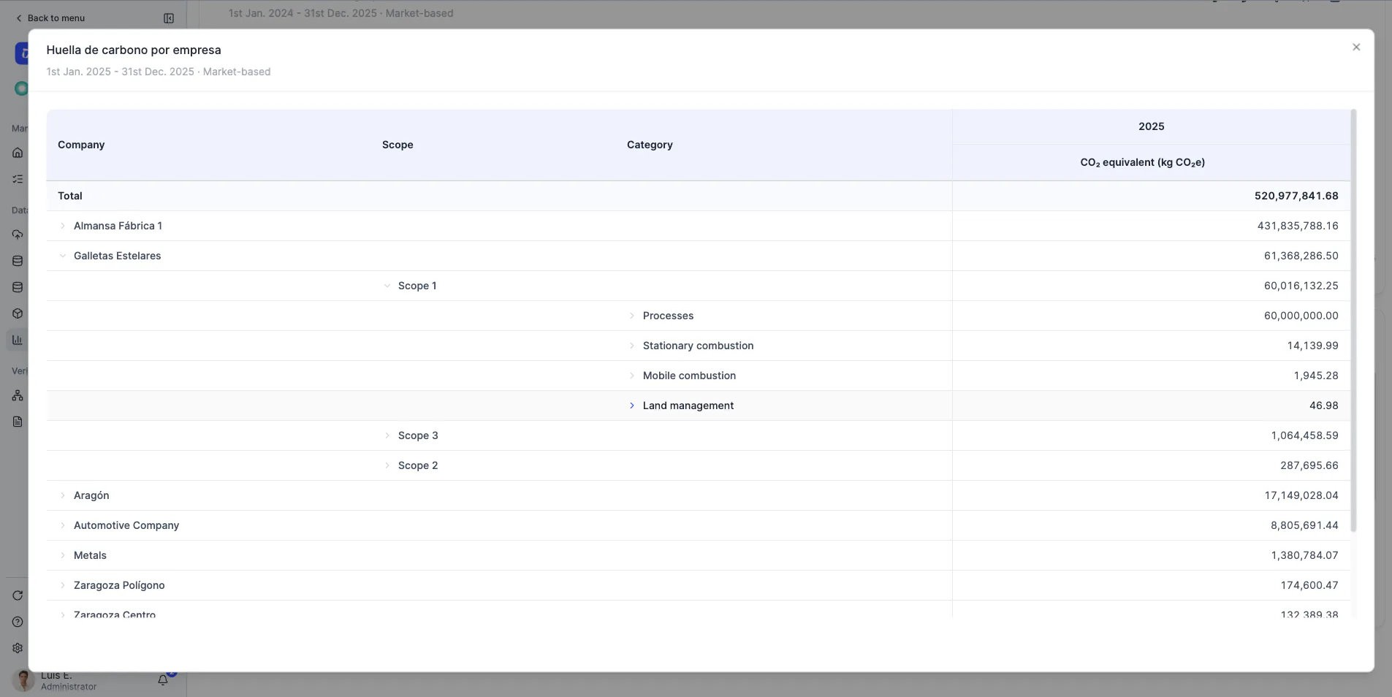
Task: Open the help question mark icon
Action: point(18,622)
